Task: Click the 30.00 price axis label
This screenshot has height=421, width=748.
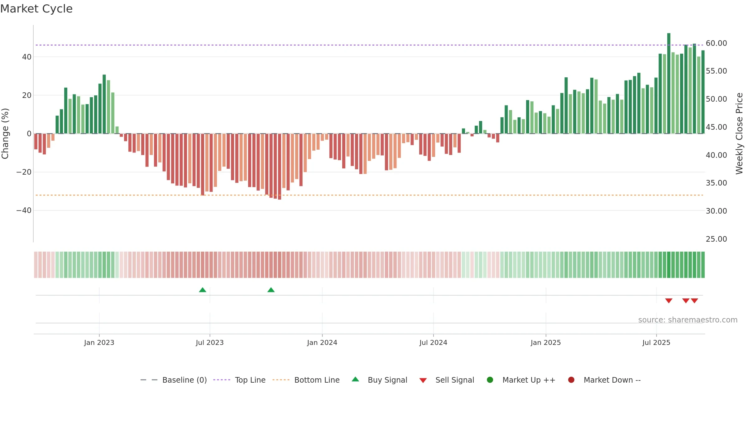Action: click(x=716, y=211)
